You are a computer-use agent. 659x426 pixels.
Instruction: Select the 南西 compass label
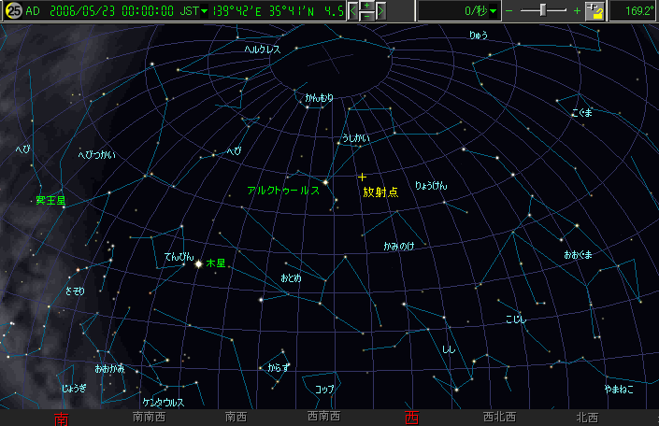point(236,418)
